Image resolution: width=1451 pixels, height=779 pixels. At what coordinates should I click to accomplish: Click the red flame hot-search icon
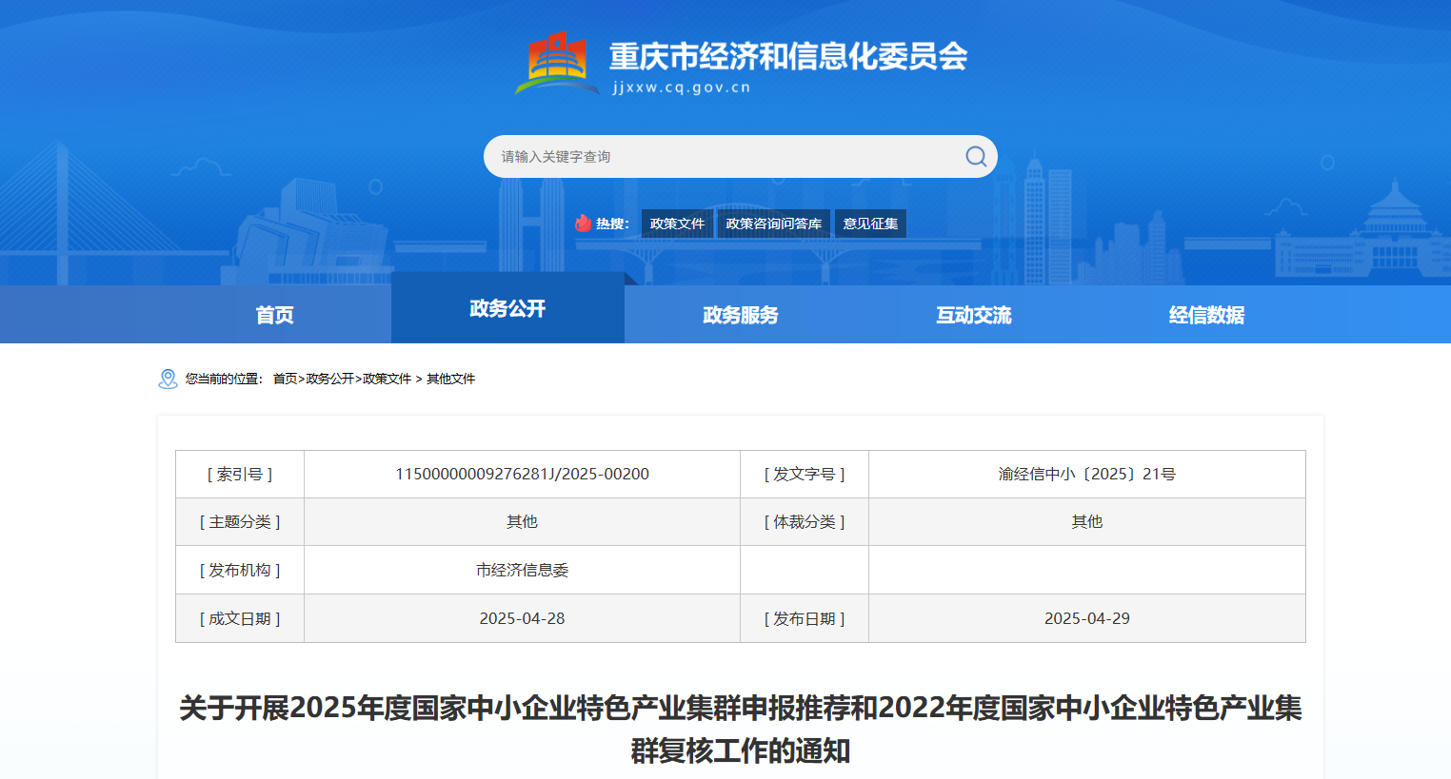pos(583,224)
